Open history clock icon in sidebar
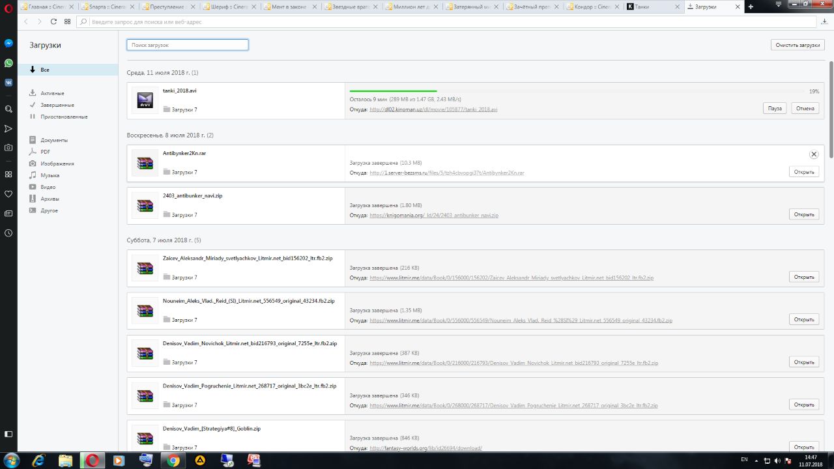This screenshot has width=834, height=469. point(8,233)
